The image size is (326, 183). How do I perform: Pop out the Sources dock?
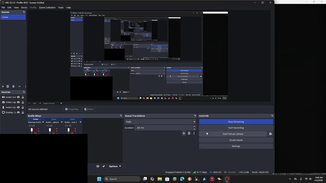(24, 92)
